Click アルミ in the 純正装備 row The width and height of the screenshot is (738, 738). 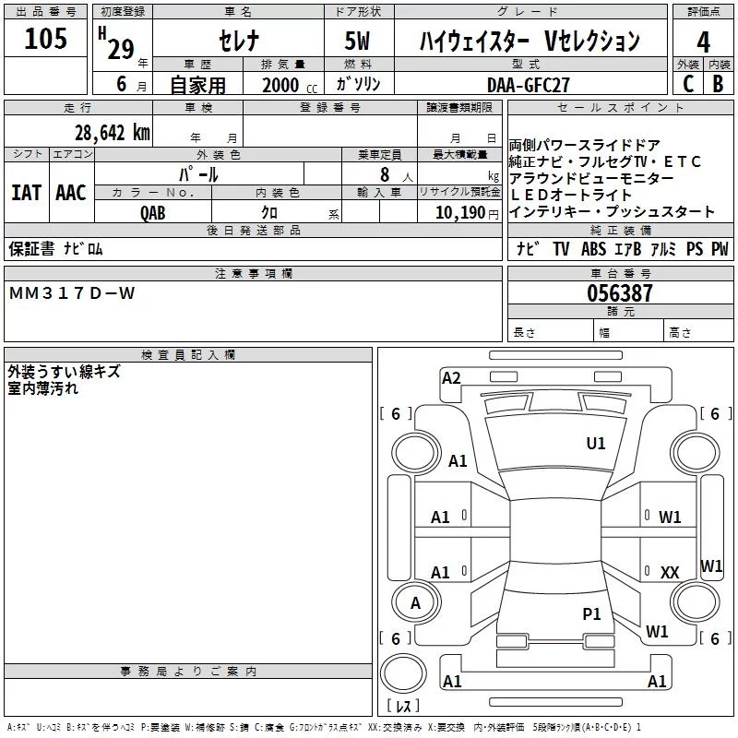coord(663,248)
